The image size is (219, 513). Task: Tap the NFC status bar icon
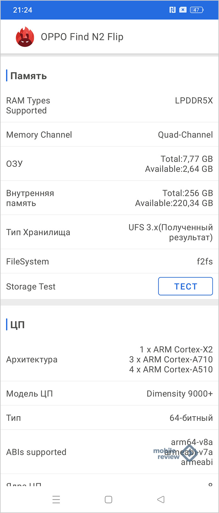click(x=172, y=10)
